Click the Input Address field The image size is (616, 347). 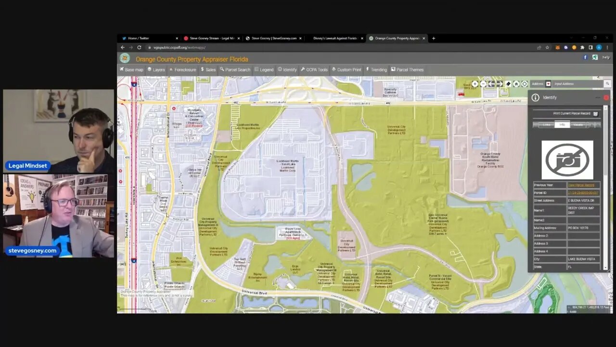[x=577, y=84]
